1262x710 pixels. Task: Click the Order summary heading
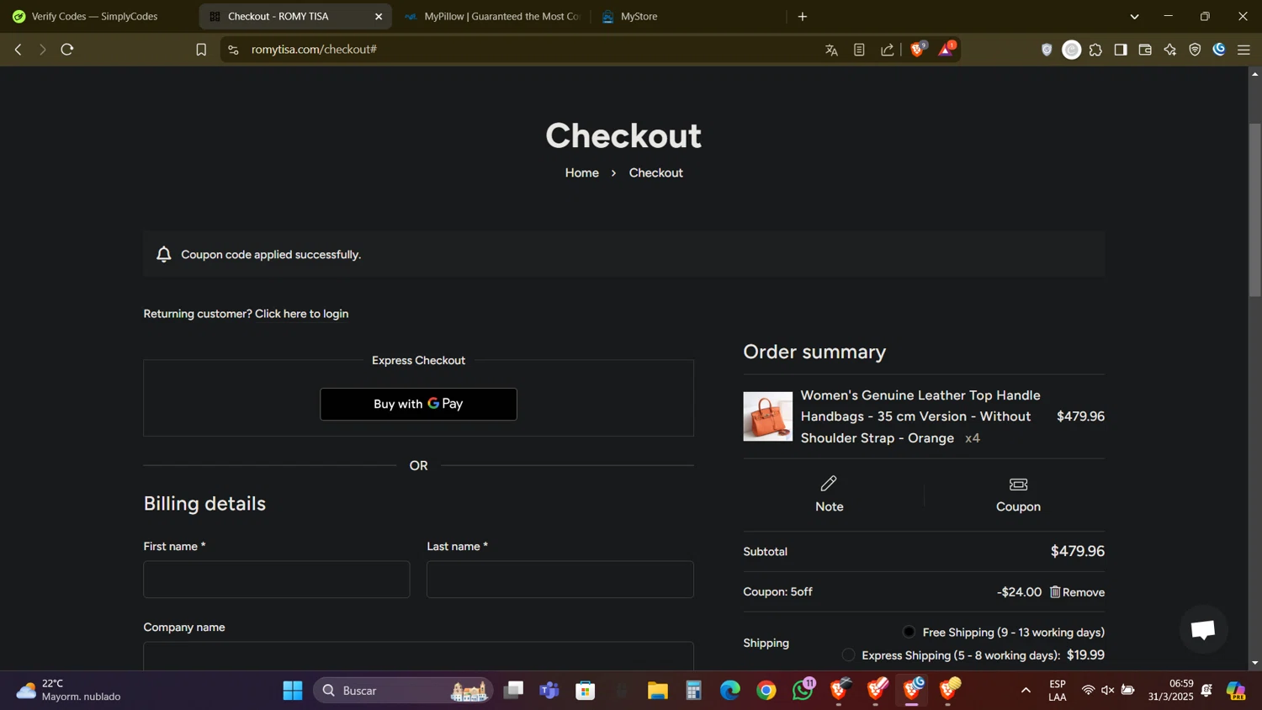click(x=814, y=352)
